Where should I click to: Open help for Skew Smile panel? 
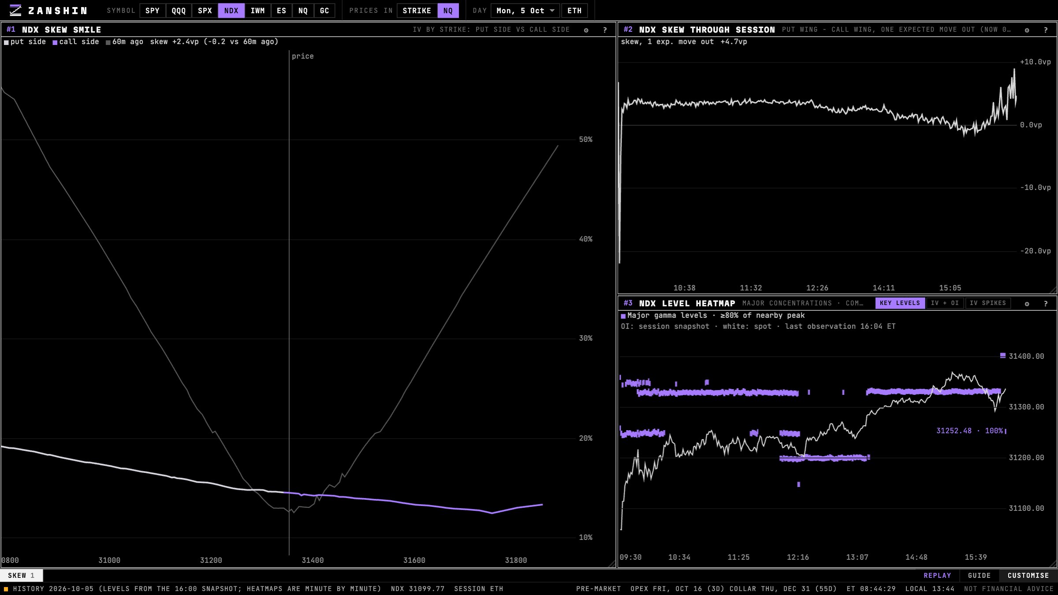click(x=605, y=30)
